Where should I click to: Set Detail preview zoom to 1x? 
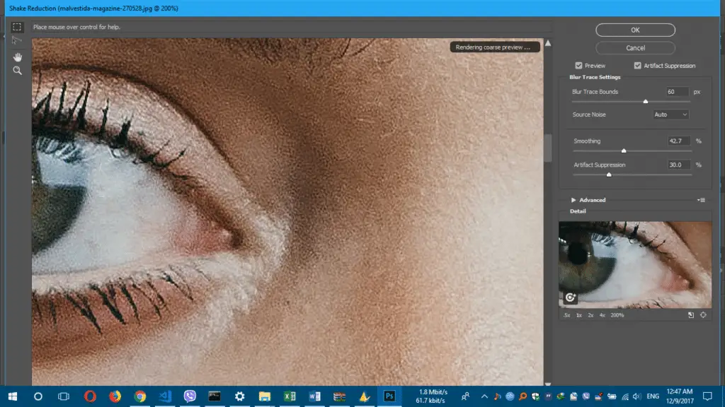tap(578, 315)
